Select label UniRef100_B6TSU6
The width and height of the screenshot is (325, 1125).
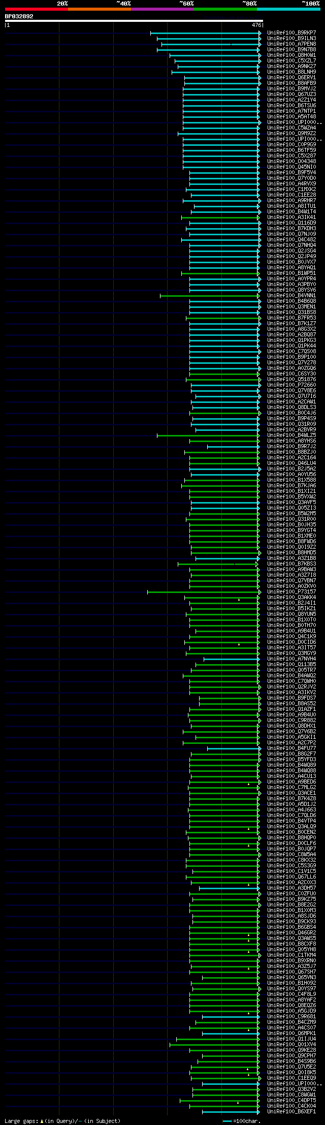(x=291, y=105)
